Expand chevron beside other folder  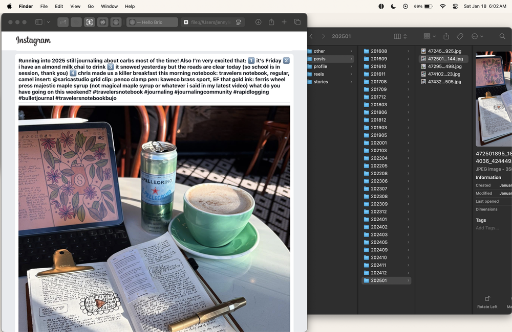point(351,51)
